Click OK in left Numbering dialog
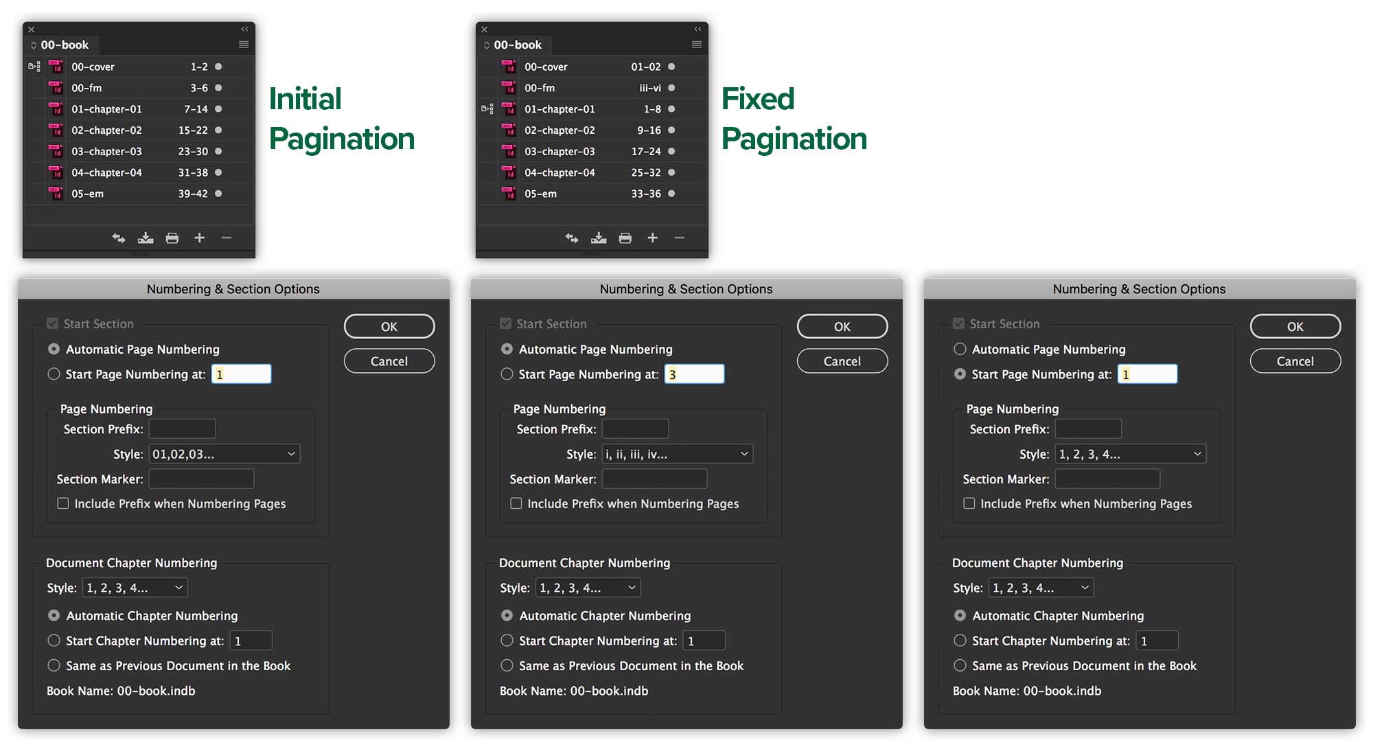 point(389,326)
